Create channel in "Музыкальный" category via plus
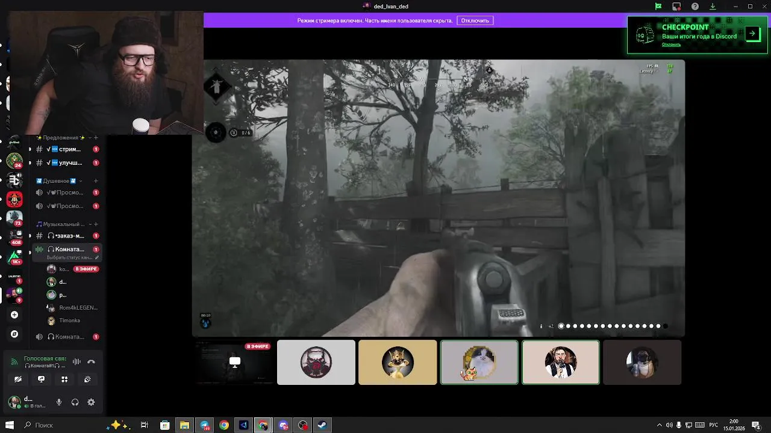Screen dimensions: 771x433 (x=96, y=224)
